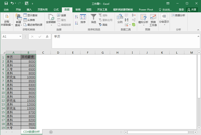Image resolution: width=201 pixels, height=135 pixels.
Task: Click the Remove Duplicates icon
Action: [127, 20]
